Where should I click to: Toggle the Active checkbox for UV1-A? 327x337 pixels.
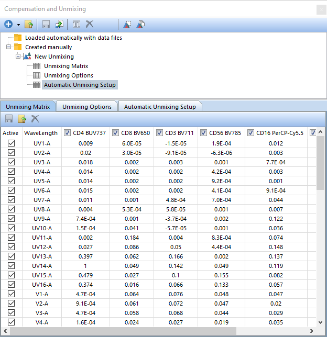click(11, 143)
